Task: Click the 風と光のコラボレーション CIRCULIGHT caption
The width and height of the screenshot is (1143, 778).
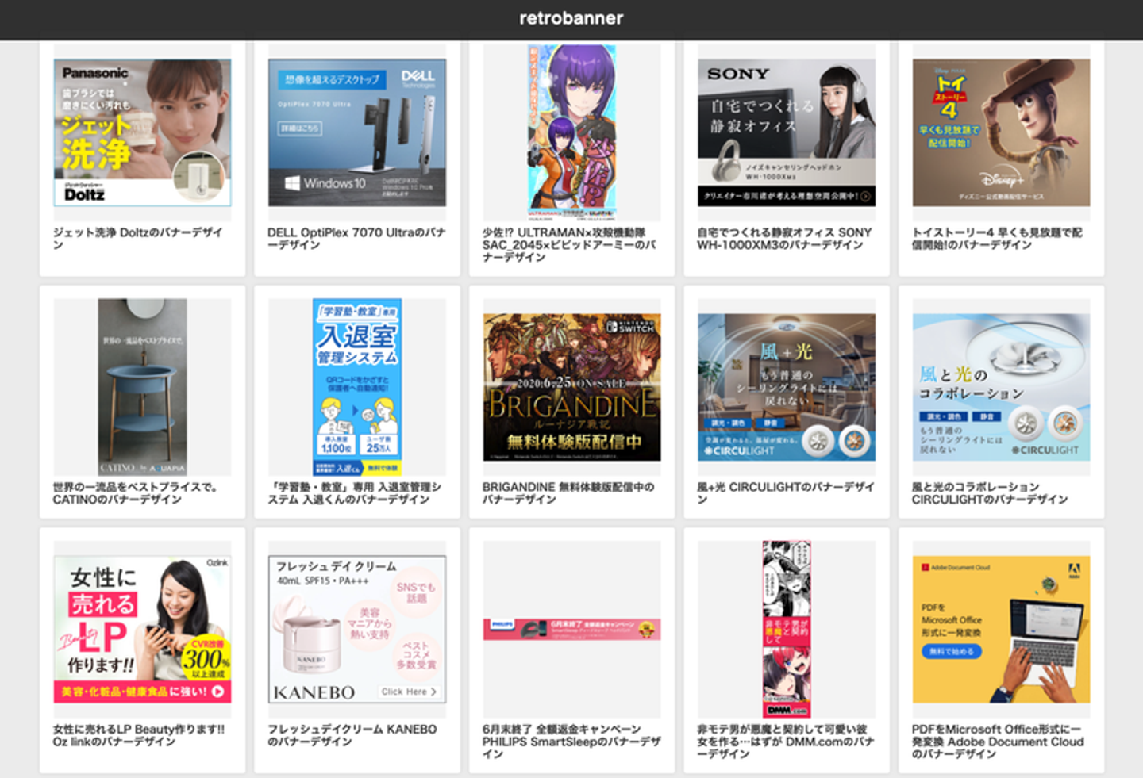Action: tap(990, 493)
